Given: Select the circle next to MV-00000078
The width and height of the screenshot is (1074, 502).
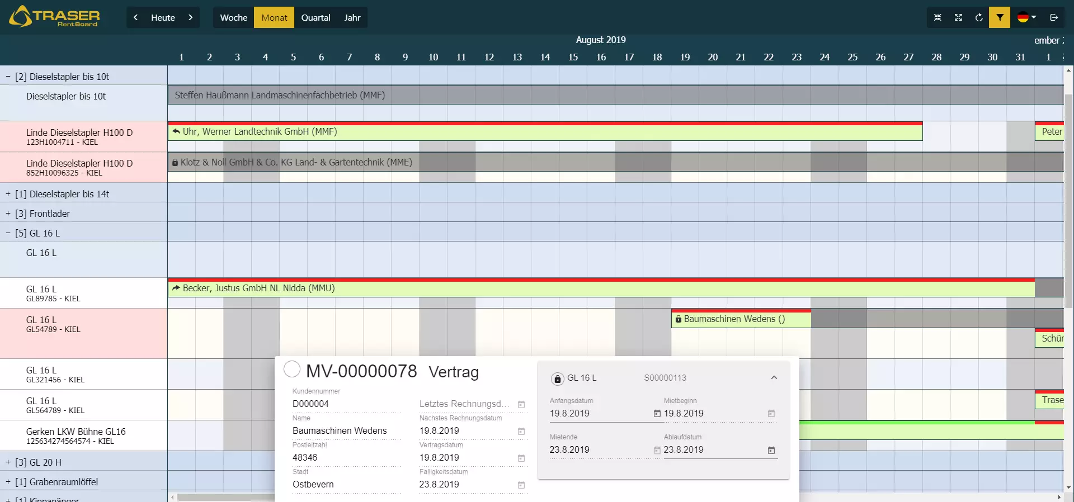Looking at the screenshot, I should (x=292, y=369).
